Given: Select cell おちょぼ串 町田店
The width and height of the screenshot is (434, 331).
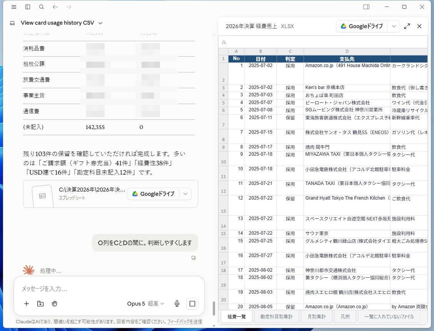Looking at the screenshot, I should 347,95.
